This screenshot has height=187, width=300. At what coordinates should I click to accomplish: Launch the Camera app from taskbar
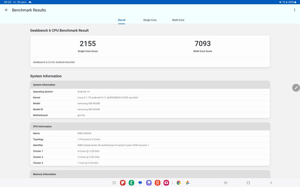166,183
